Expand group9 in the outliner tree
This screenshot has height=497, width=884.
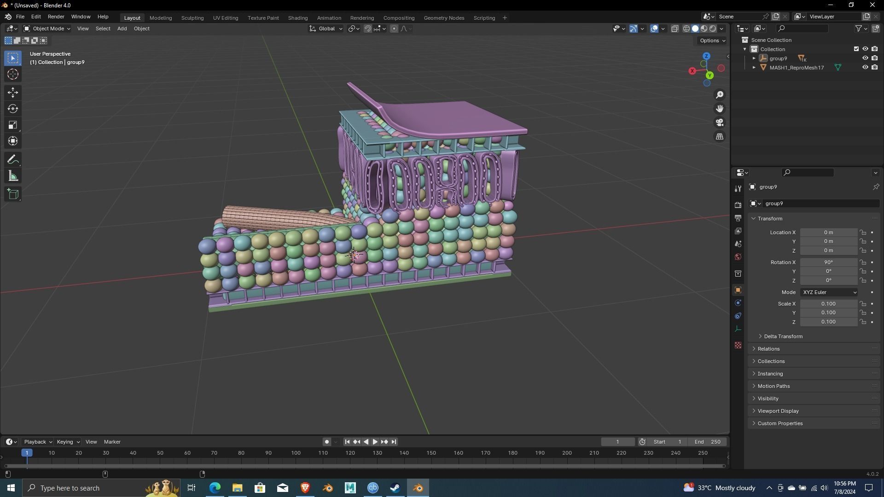(754, 58)
